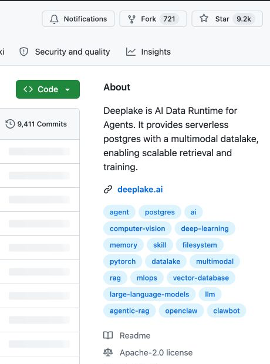
Task: Select the datalake topic tag
Action: click(x=166, y=262)
